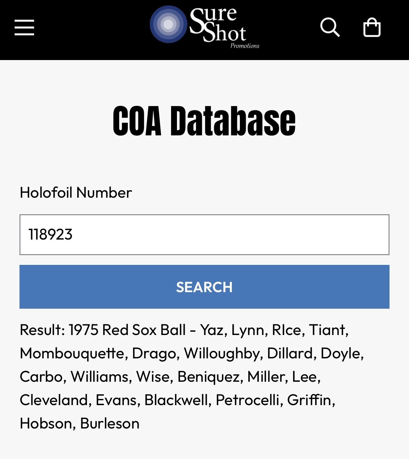Screen dimensions: 409x459
Task: Click the name Willoughby in the result
Action: (223, 353)
